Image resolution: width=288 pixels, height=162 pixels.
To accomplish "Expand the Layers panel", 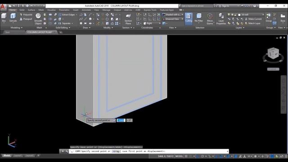I will (240, 27).
